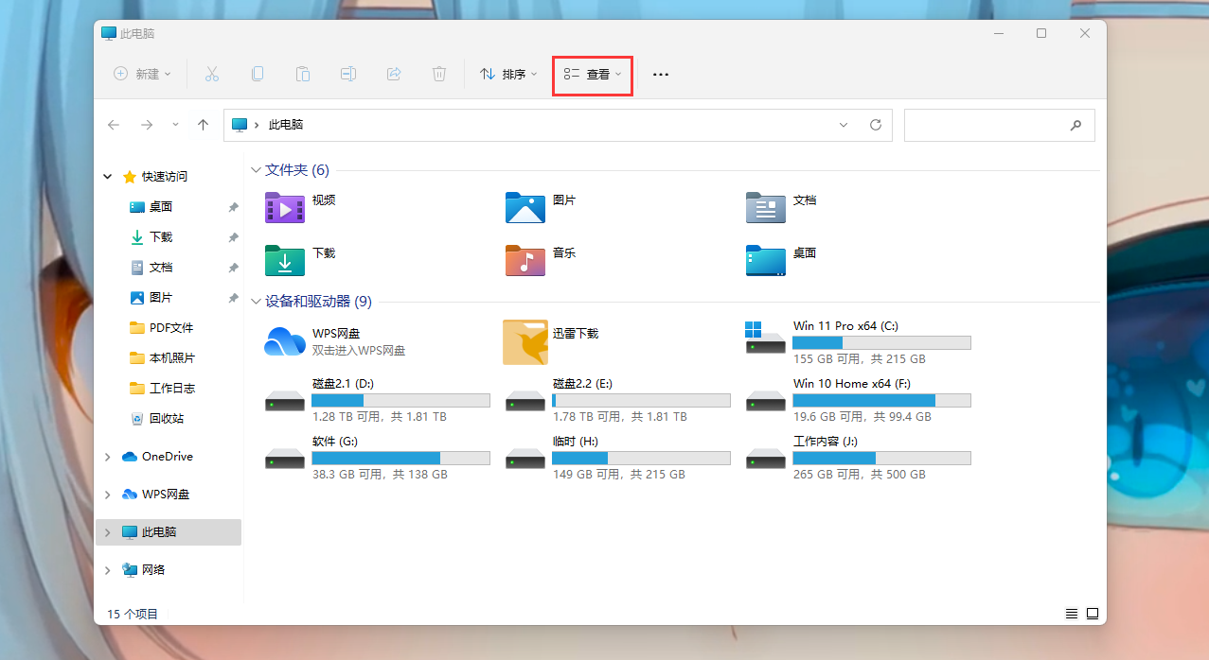Screen dimensions: 1209x660
Task: Select the Win 10 Home x64 (F:) drive
Action: [858, 399]
